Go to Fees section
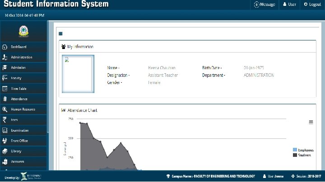Viewport: 325px width, 182px height. [23, 120]
